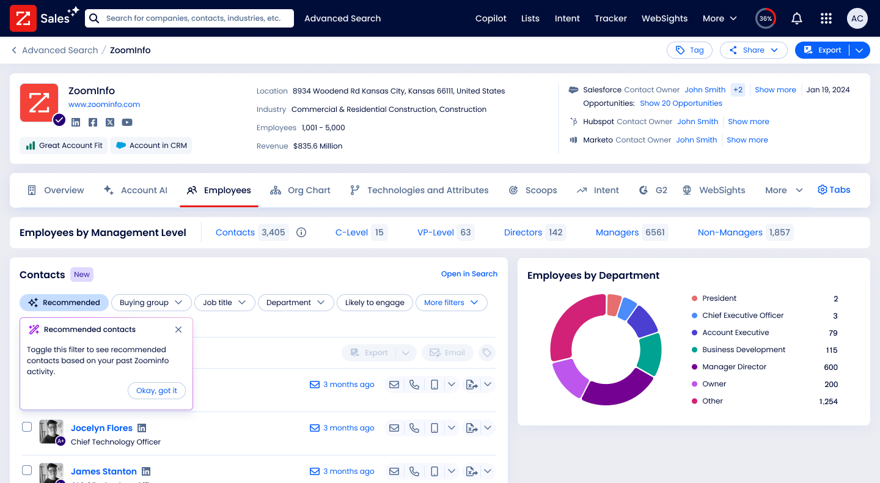Image resolution: width=880 pixels, height=483 pixels.
Task: Open in Search link
Action: point(469,274)
